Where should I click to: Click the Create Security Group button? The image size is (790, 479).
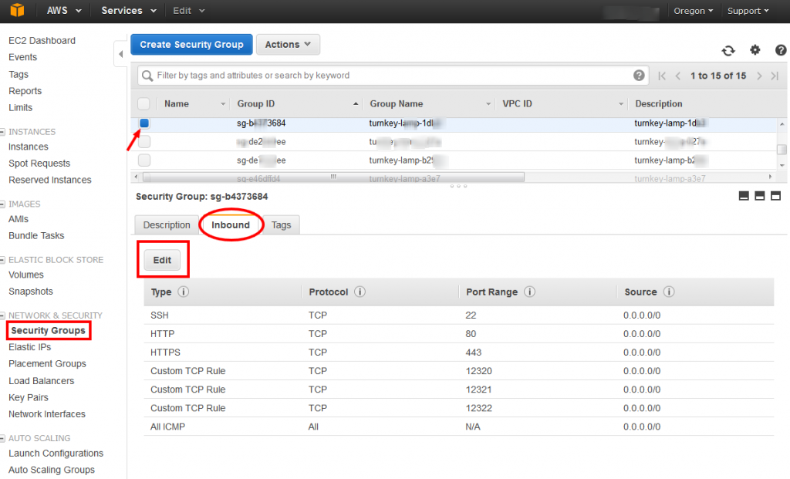click(x=191, y=44)
